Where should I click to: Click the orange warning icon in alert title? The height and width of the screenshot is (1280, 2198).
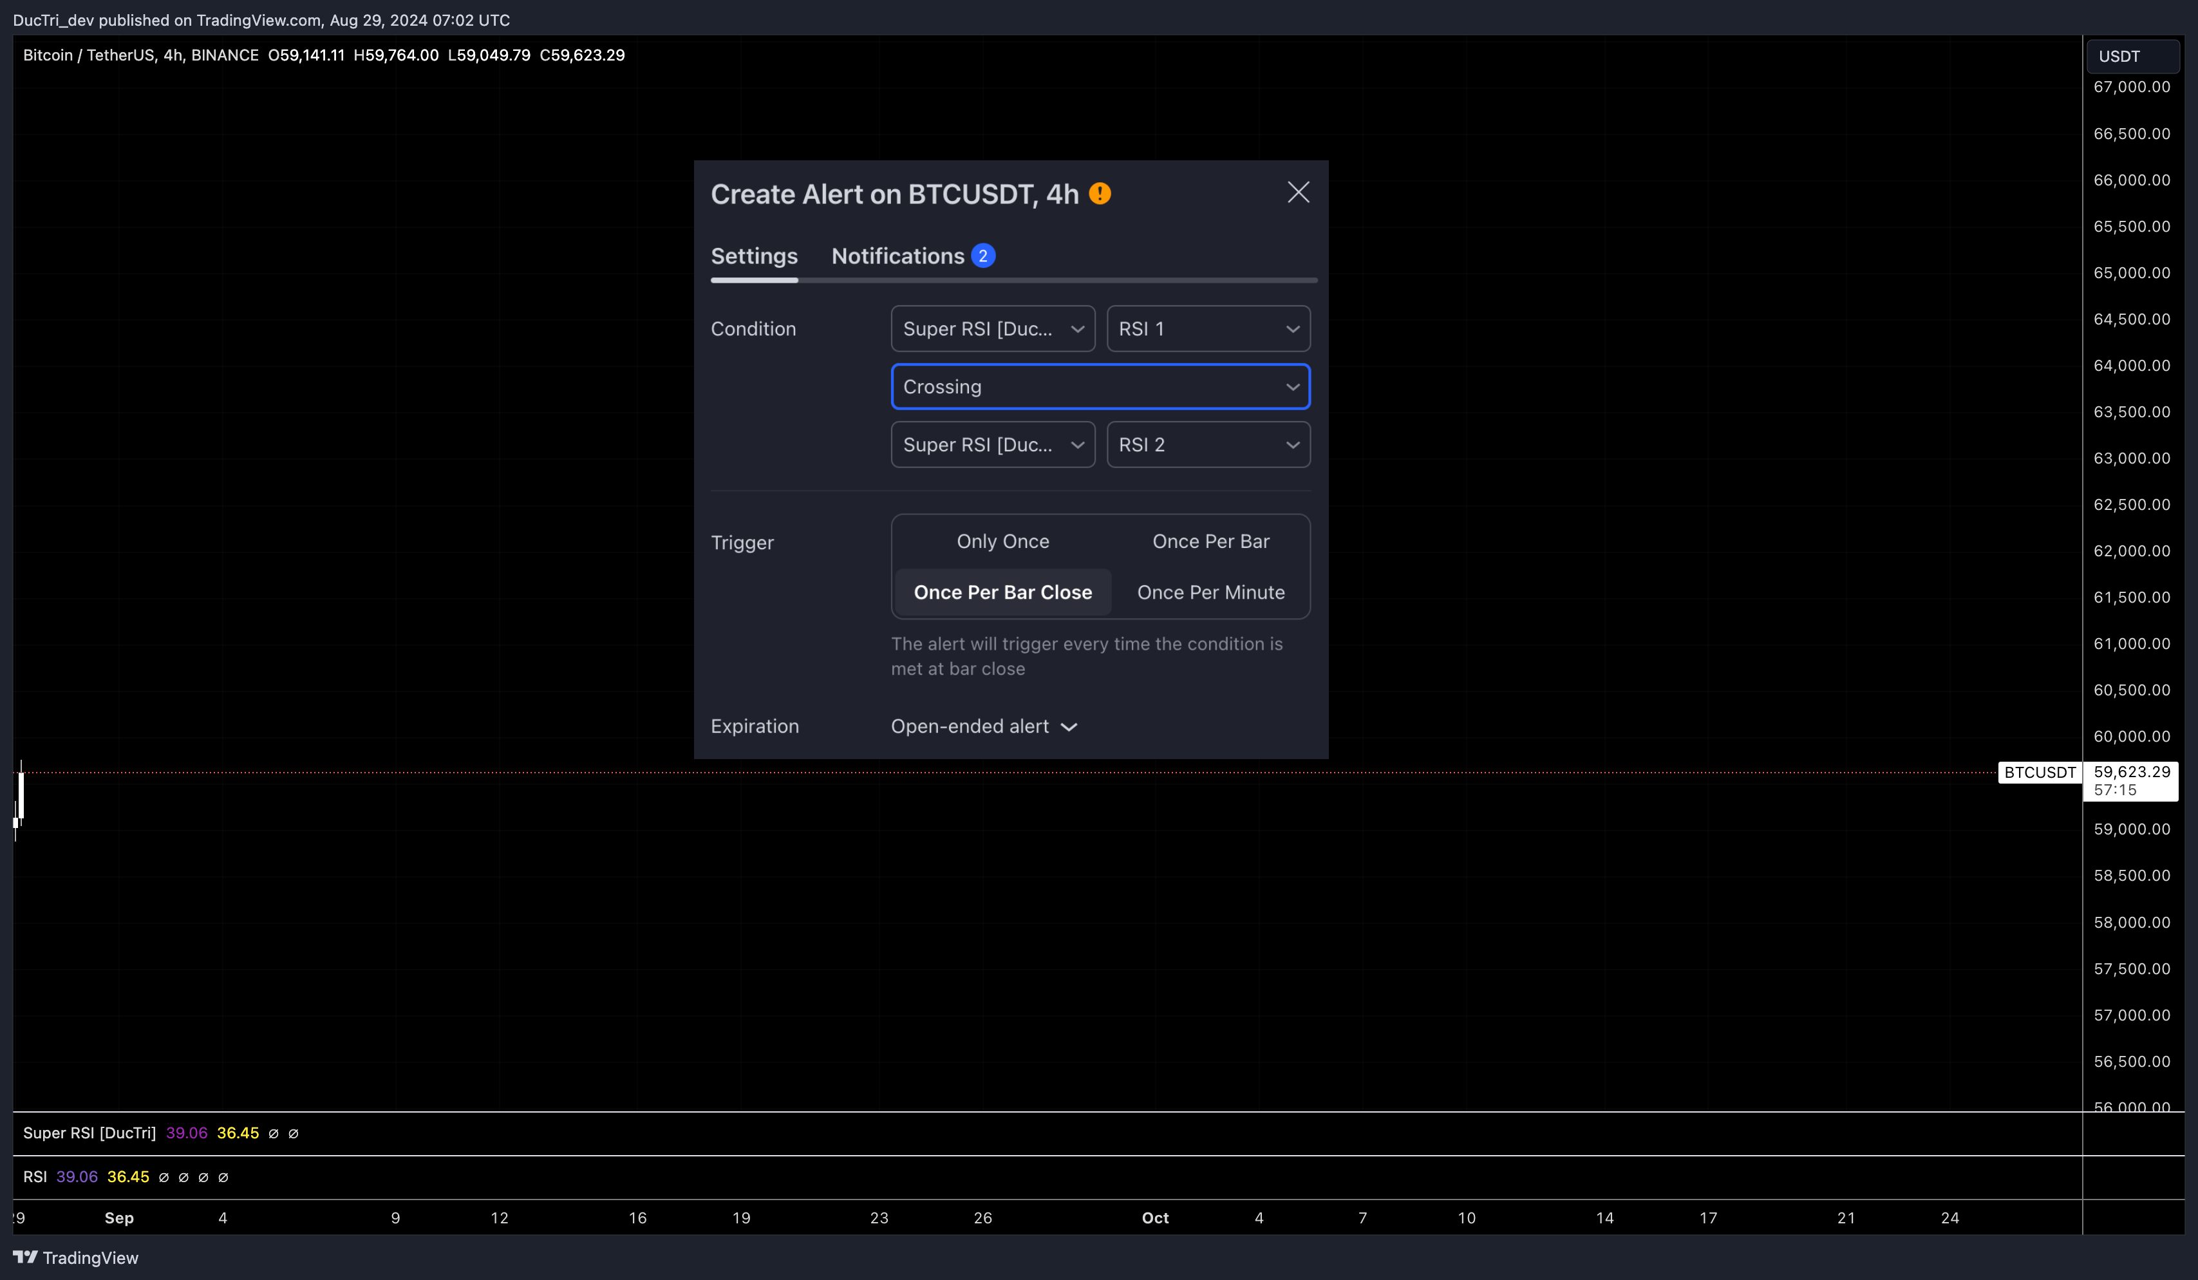pos(1100,194)
